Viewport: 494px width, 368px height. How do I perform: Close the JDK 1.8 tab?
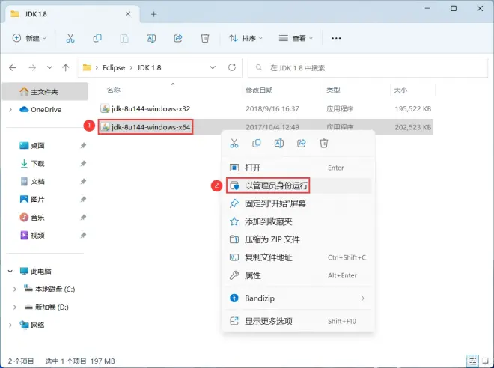[128, 14]
